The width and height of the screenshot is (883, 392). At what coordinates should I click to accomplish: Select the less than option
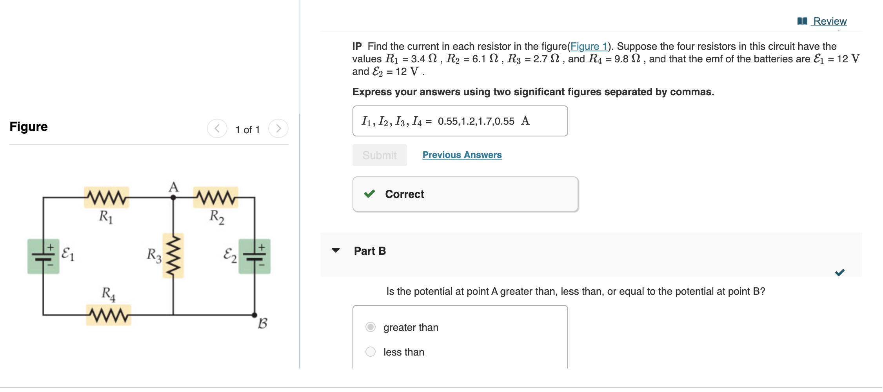click(x=370, y=352)
